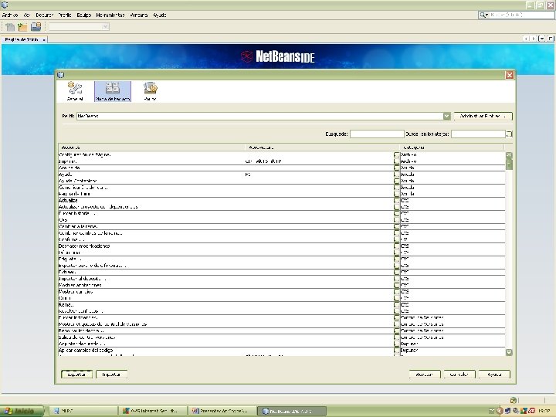Open the Herramientas menu
556x417 pixels.
tap(110, 15)
